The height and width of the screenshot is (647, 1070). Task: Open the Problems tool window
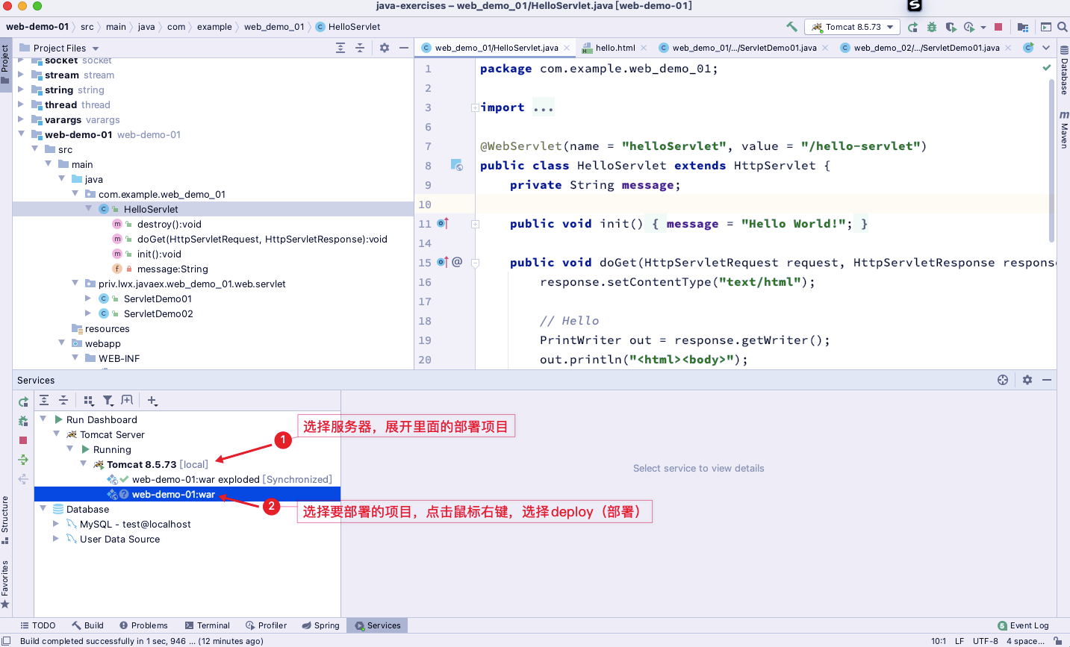(x=143, y=625)
